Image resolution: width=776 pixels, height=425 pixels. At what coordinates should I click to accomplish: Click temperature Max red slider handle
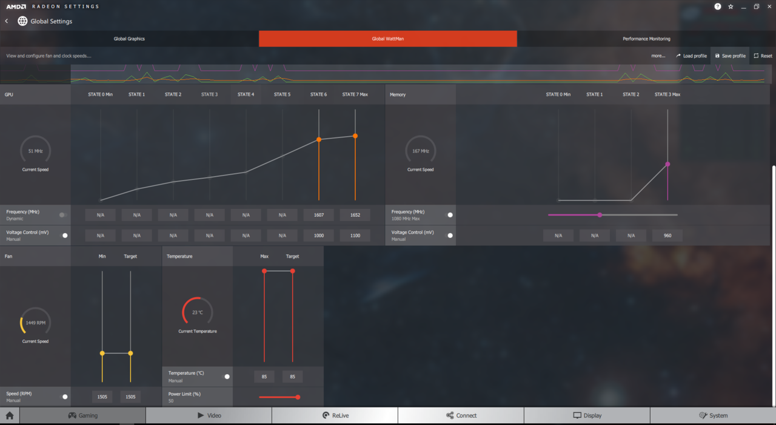[264, 271]
